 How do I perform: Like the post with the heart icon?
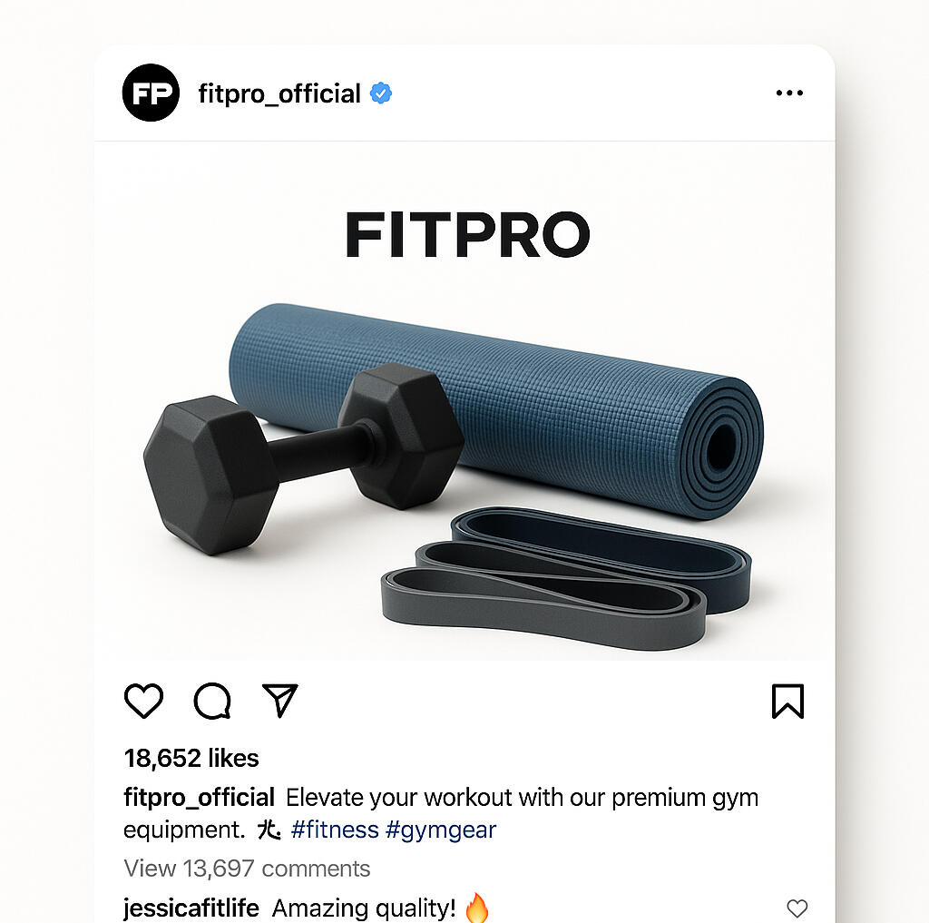tap(143, 701)
